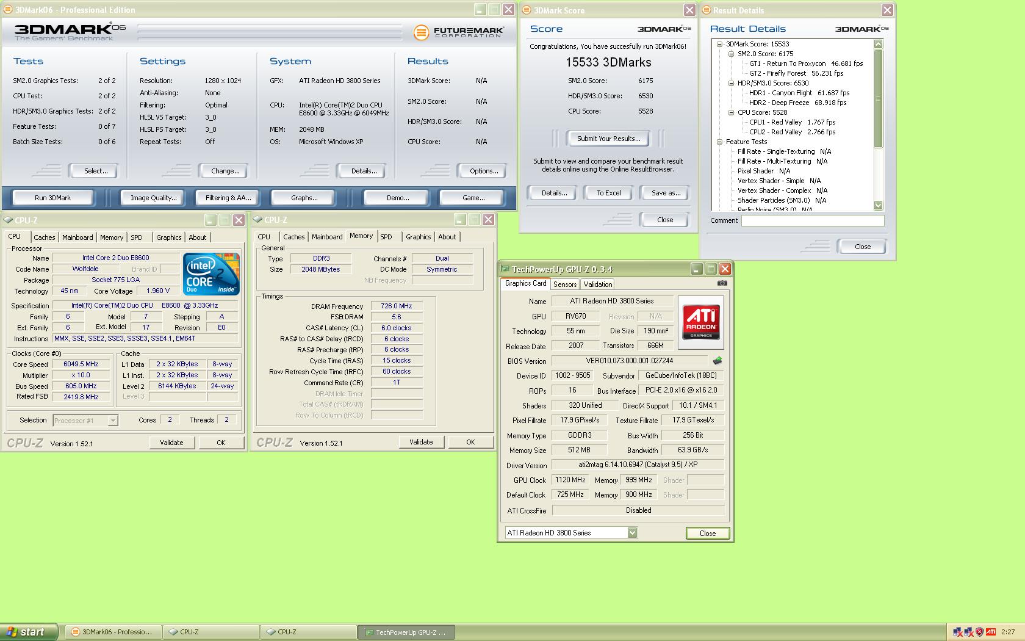Image resolution: width=1025 pixels, height=641 pixels.
Task: Click the GPU-Z screenshot camera icon
Action: click(722, 283)
